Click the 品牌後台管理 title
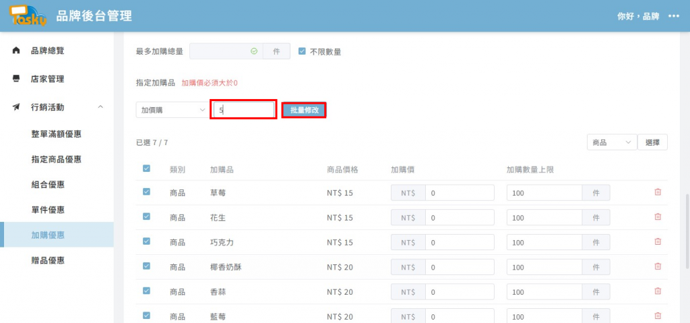Screen dimensions: 690x323 (x=94, y=16)
